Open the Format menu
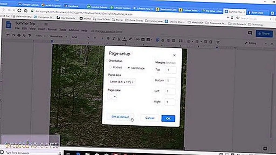This screenshot has height=155, width=276. pyautogui.click(x=52, y=29)
